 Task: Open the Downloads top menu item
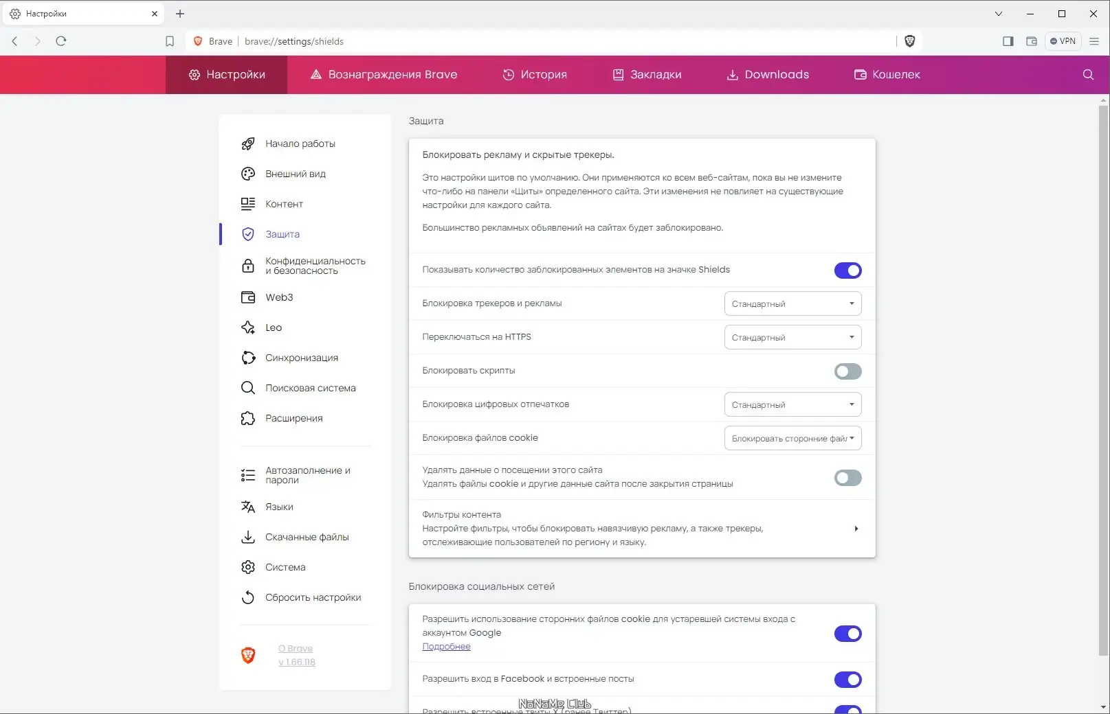pyautogui.click(x=768, y=74)
